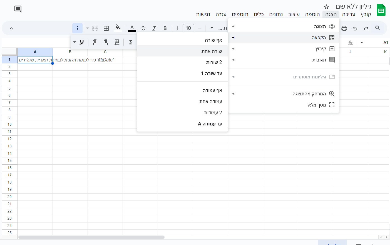Click the minus button to decrease font size
The width and height of the screenshot is (390, 245).
coord(200,28)
